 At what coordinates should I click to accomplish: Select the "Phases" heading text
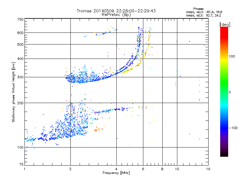[x=198, y=9]
